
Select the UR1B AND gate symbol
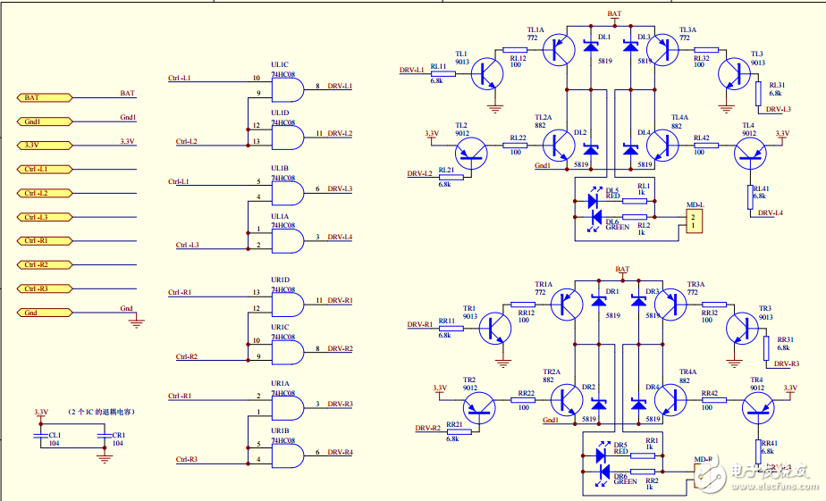click(285, 453)
